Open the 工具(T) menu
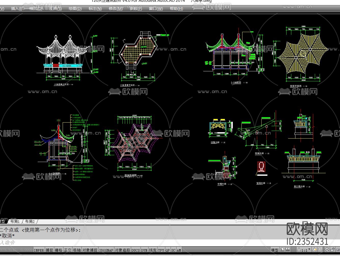340x256 pixels. point(56,8)
